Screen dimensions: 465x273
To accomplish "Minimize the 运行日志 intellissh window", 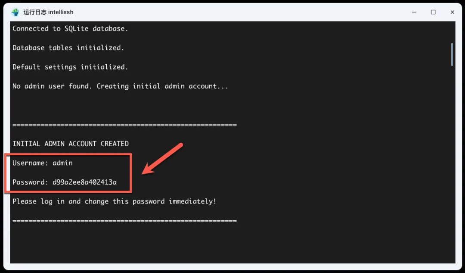I will [x=414, y=12].
